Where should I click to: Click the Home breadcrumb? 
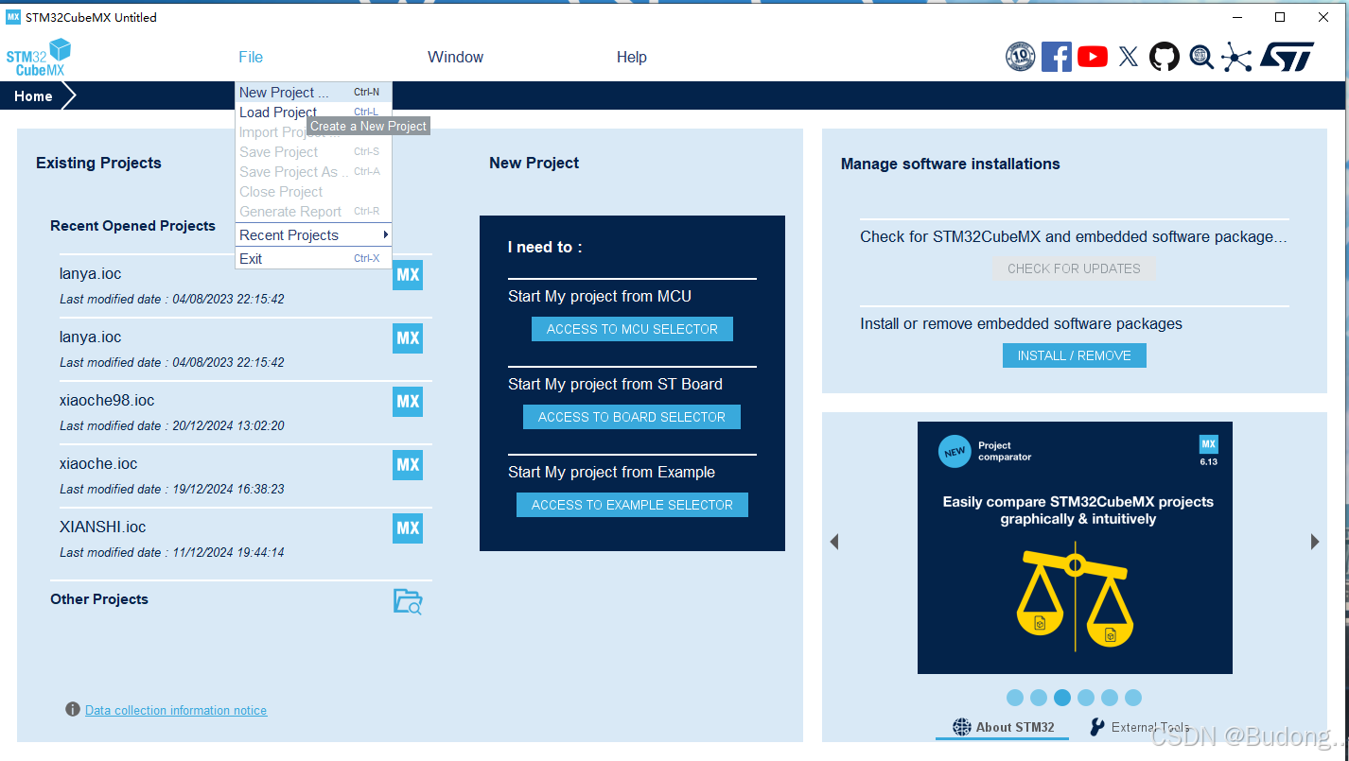33,96
